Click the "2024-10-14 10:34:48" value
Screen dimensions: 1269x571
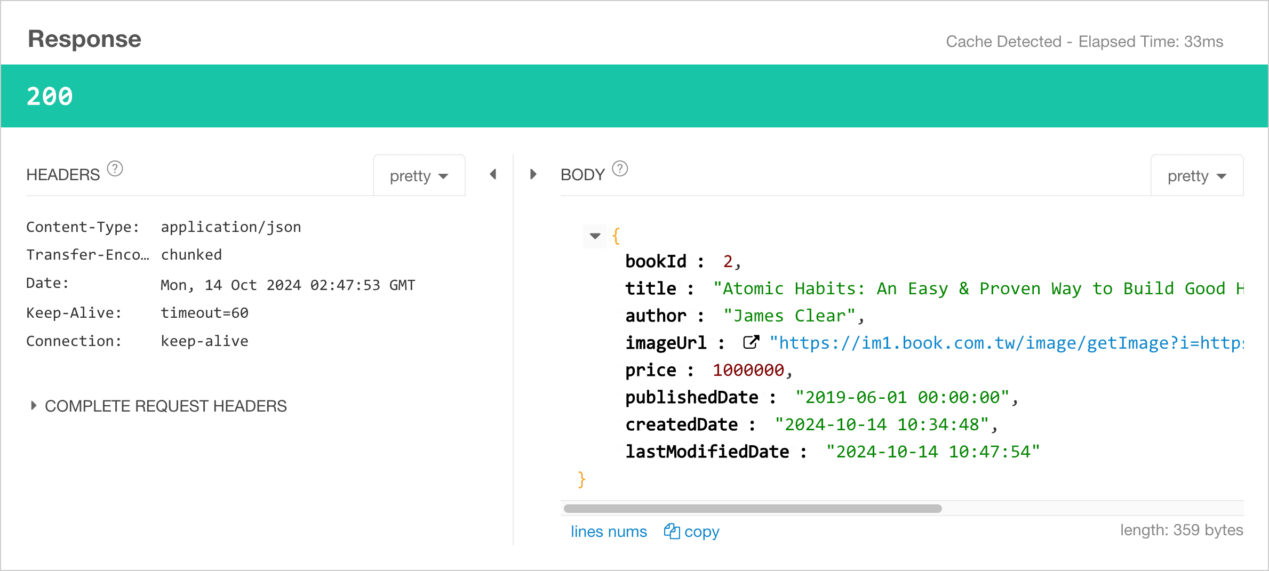point(882,424)
